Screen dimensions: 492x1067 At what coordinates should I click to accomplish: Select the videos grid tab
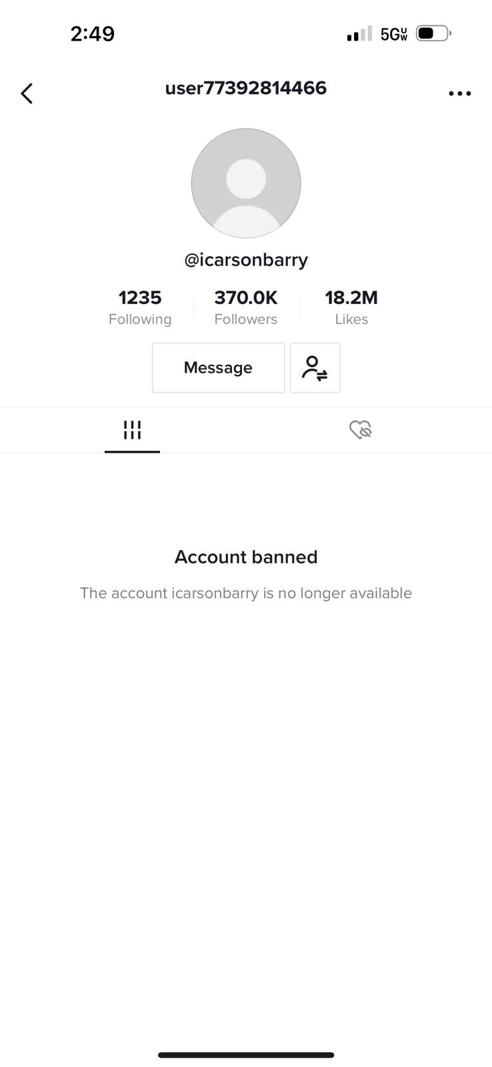(132, 430)
